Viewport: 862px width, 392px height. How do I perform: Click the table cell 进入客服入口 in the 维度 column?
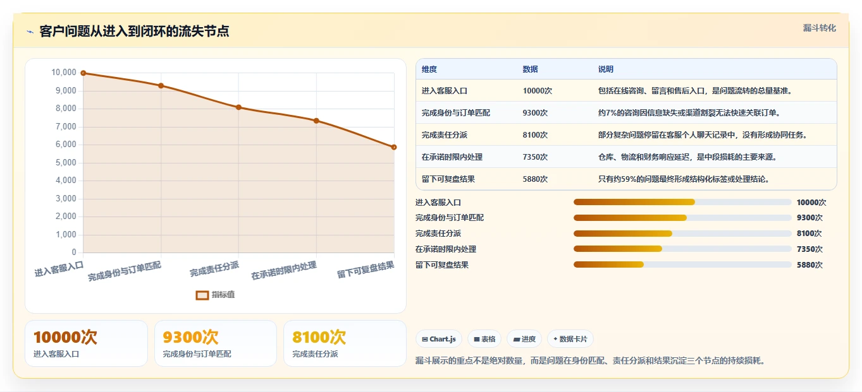pyautogui.click(x=445, y=91)
